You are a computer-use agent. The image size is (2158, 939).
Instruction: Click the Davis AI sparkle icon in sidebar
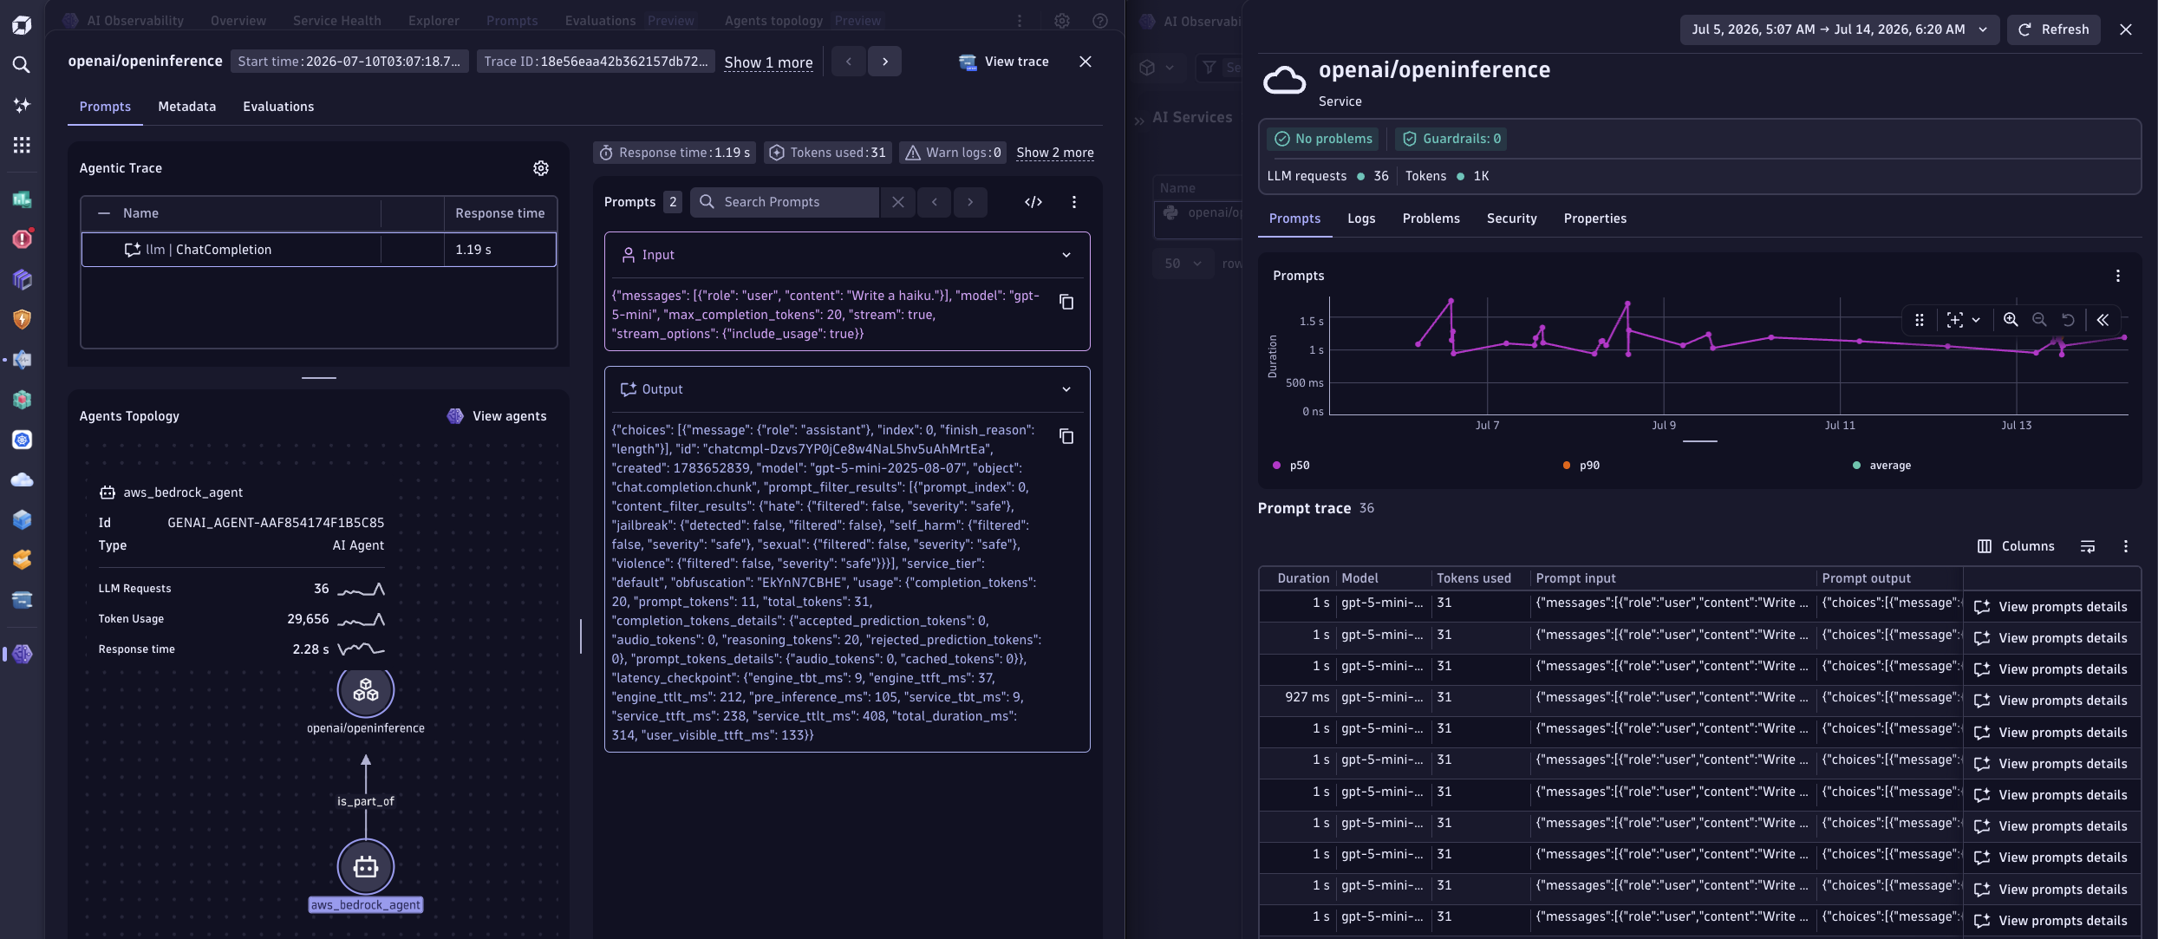point(22,105)
